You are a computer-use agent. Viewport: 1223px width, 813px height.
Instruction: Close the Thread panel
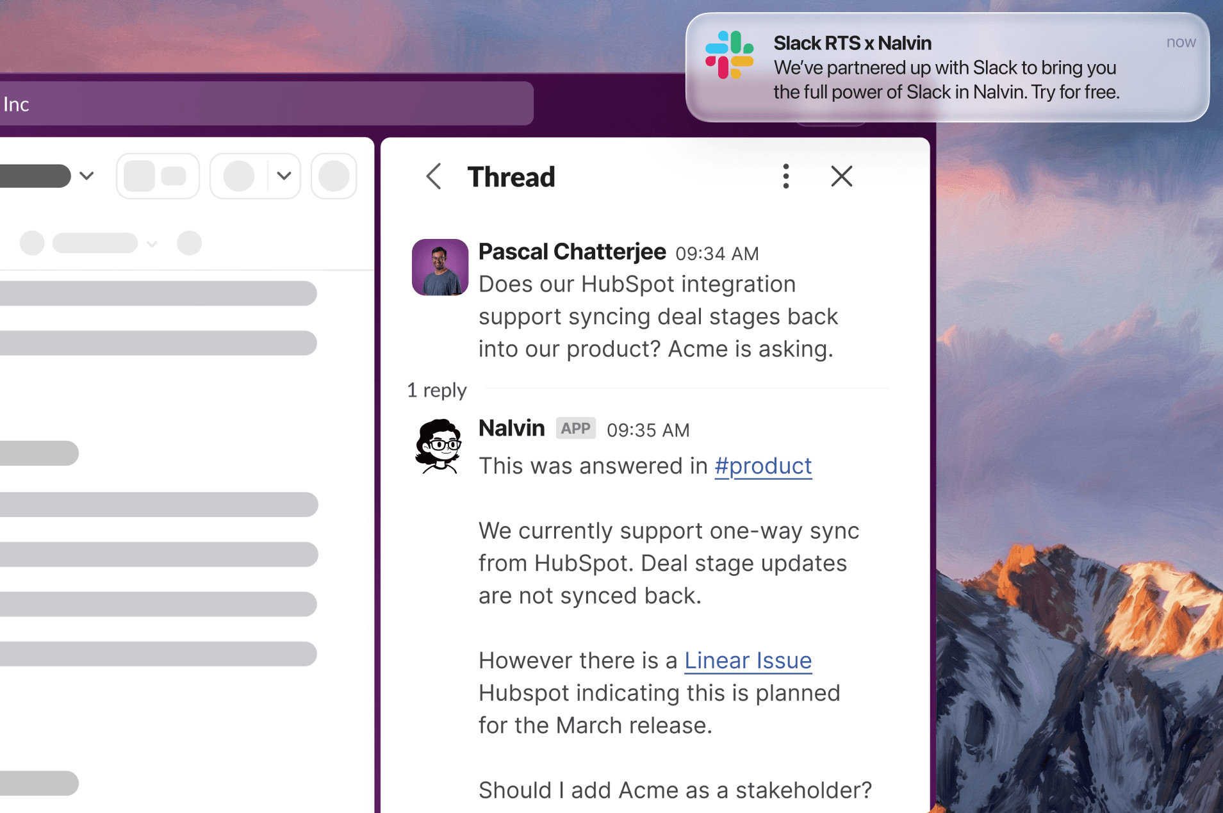[841, 176]
